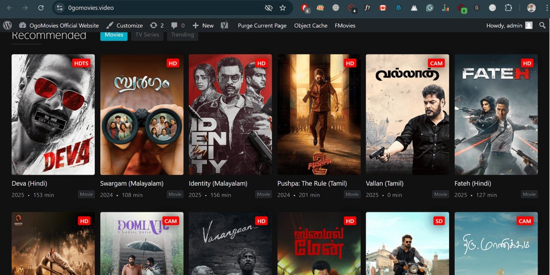
Task: Open the Dominic Ladies' Purse poster
Action: tap(142, 243)
